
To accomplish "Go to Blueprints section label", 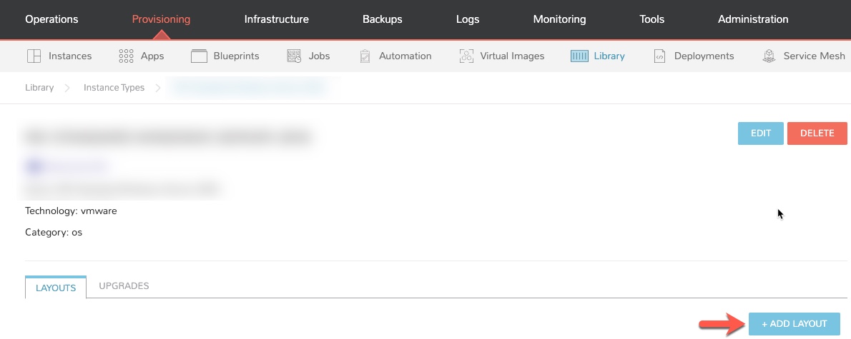I will click(236, 56).
